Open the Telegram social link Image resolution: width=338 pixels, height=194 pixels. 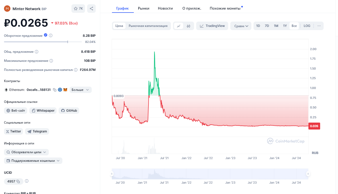click(37, 131)
